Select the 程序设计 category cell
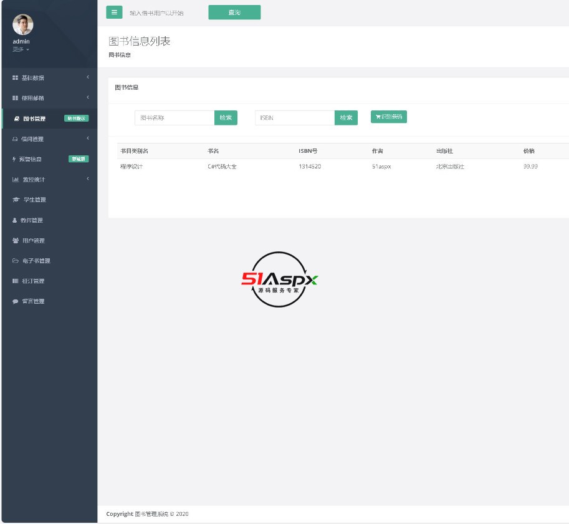 (131, 167)
